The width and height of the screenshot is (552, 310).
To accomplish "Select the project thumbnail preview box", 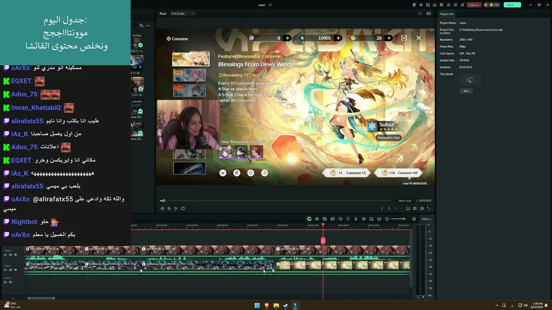I will click(470, 80).
